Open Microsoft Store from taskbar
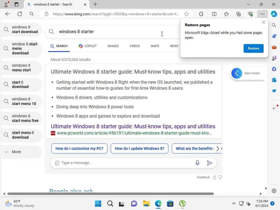The width and height of the screenshot is (280, 210). [170, 203]
